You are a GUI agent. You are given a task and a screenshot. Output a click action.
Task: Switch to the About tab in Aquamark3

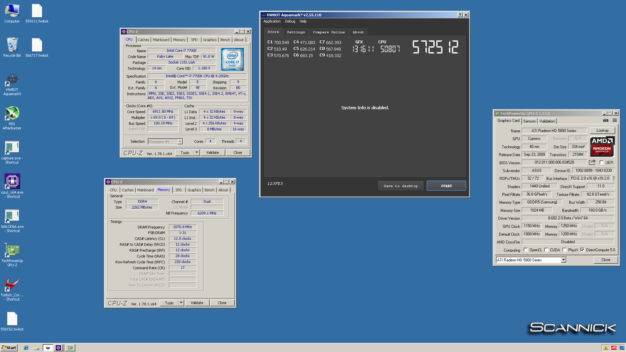coord(358,32)
